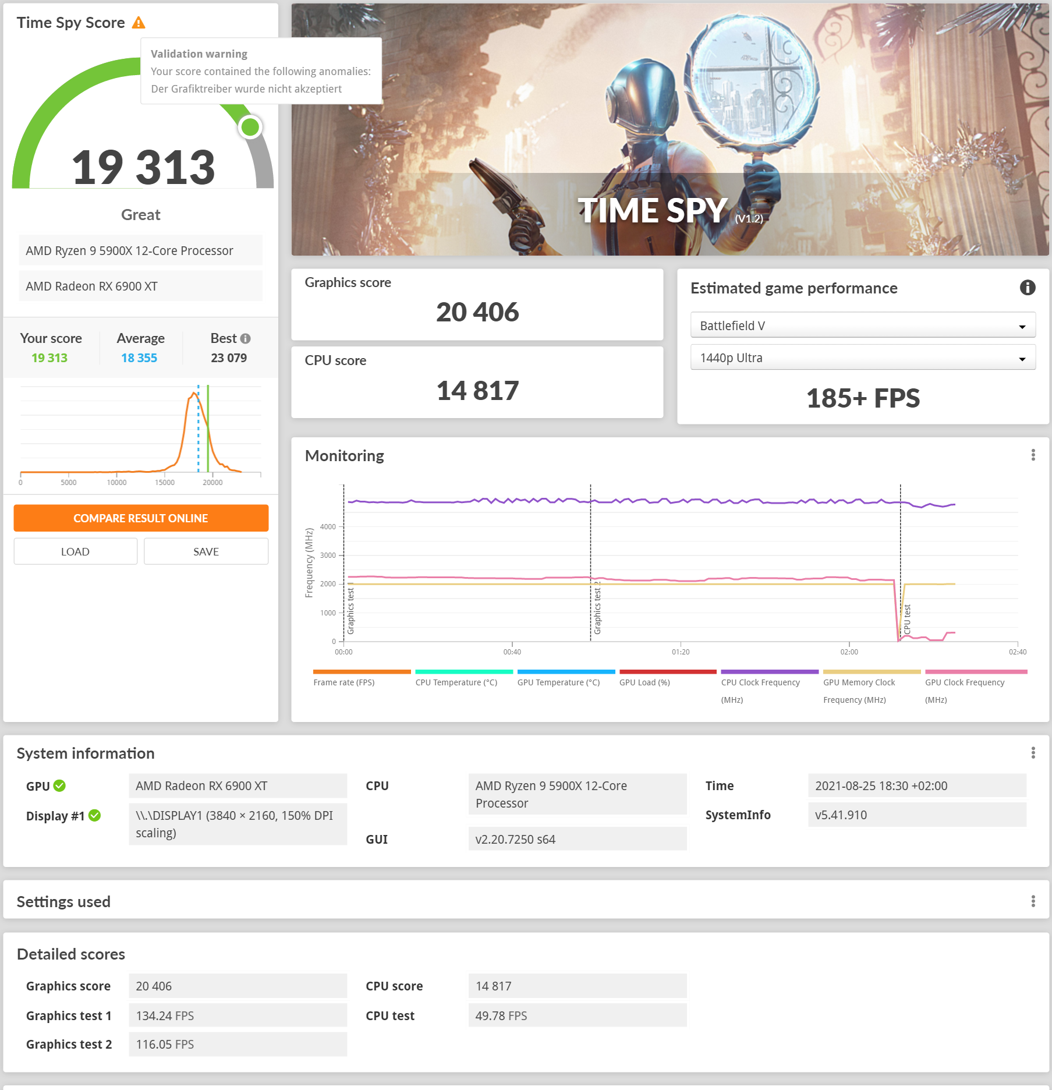Viewport: 1052px width, 1090px height.
Task: Click the System information heading
Action: pyautogui.click(x=86, y=753)
